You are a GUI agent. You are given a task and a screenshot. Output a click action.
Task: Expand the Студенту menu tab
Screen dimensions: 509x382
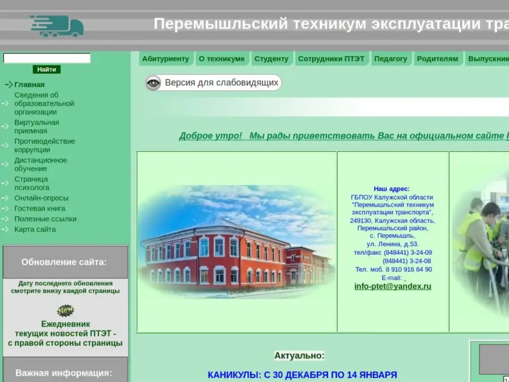(x=271, y=59)
